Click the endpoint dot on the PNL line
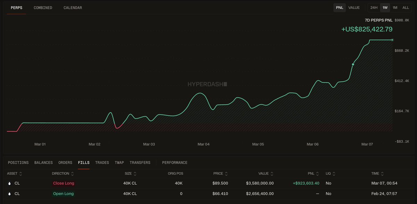417x204 pixels. tap(392, 40)
